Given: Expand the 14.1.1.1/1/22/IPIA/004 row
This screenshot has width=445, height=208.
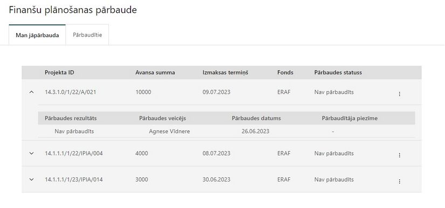Looking at the screenshot, I should [x=31, y=154].
